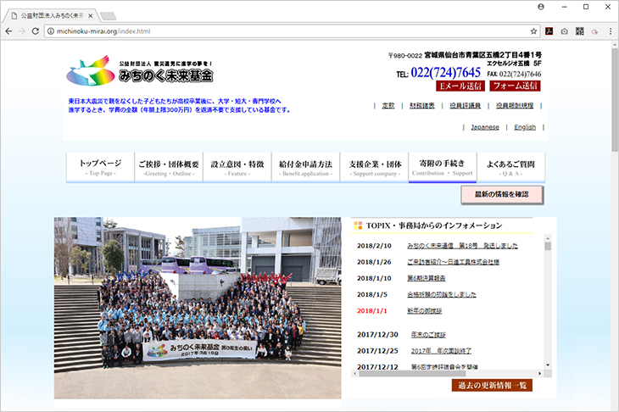619x412 pixels.
Task: Click the browser back arrow
Action: 9,31
